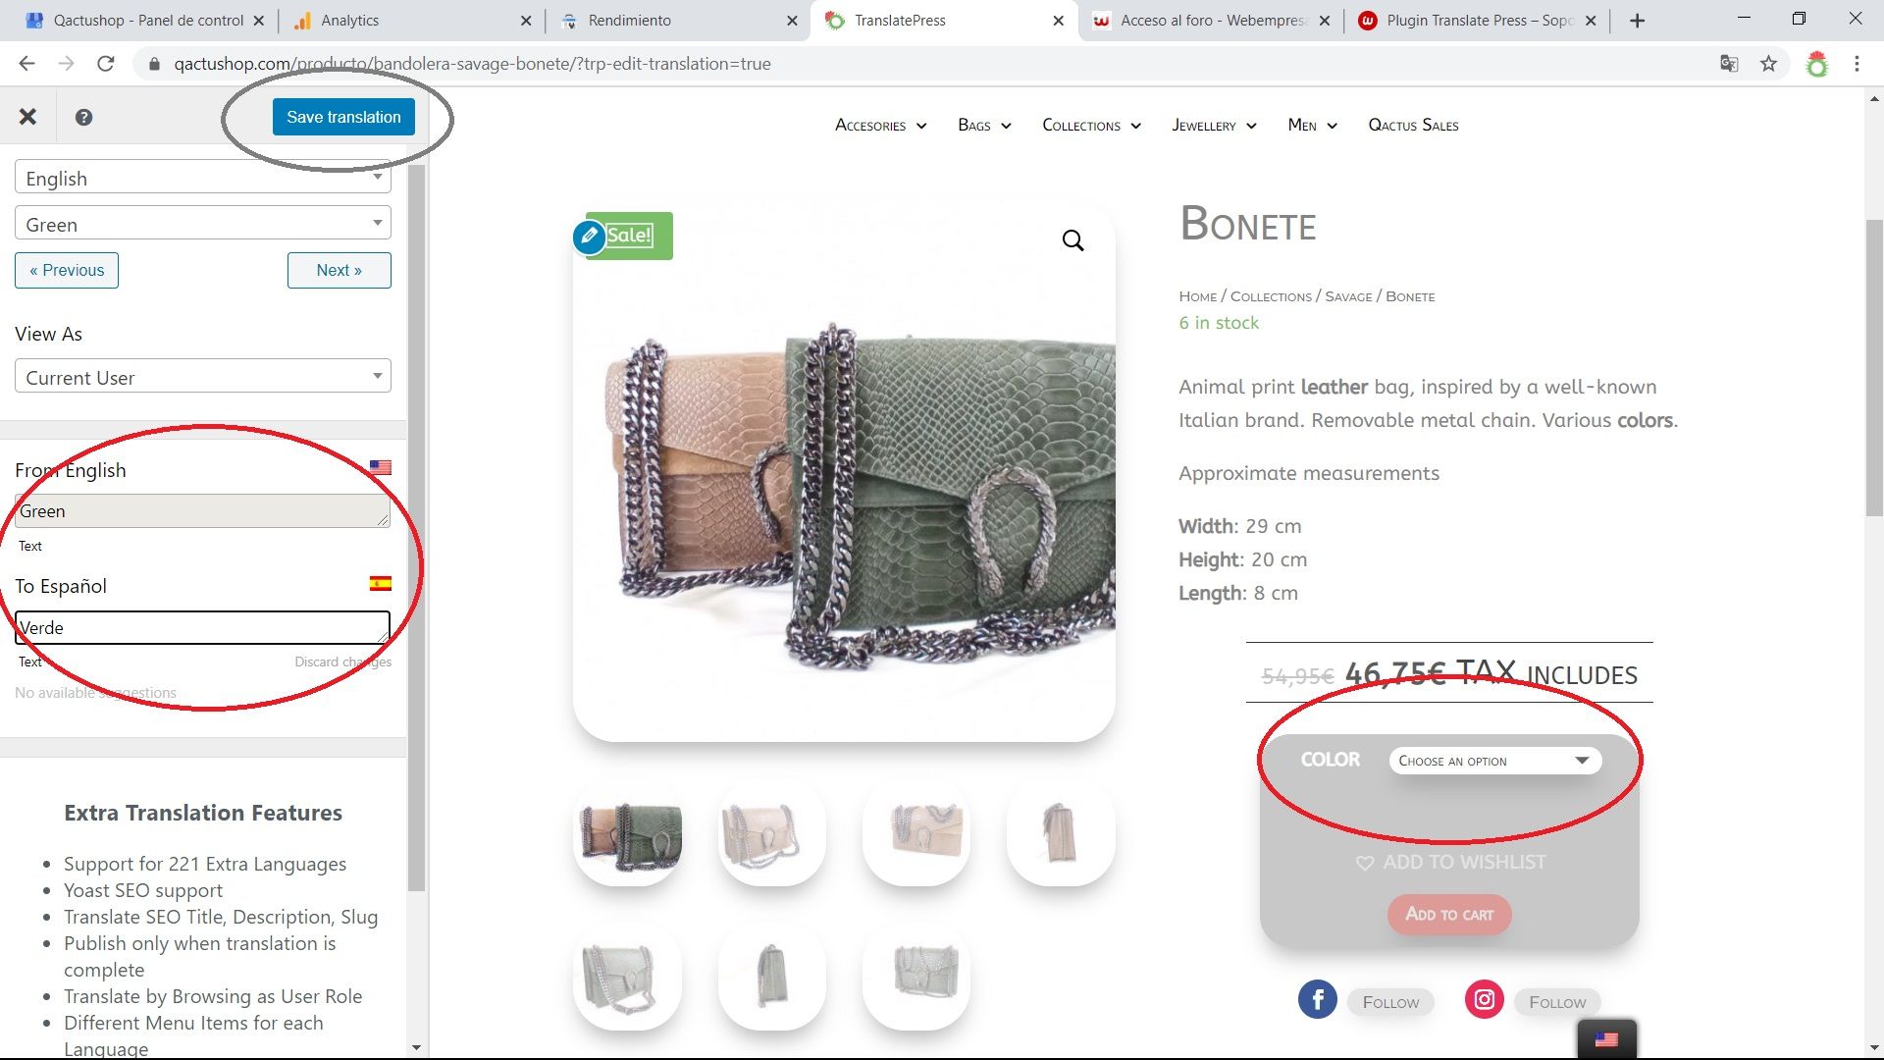Image resolution: width=1884 pixels, height=1060 pixels.
Task: Open Chrome profile avatar icon
Action: 1817,64
